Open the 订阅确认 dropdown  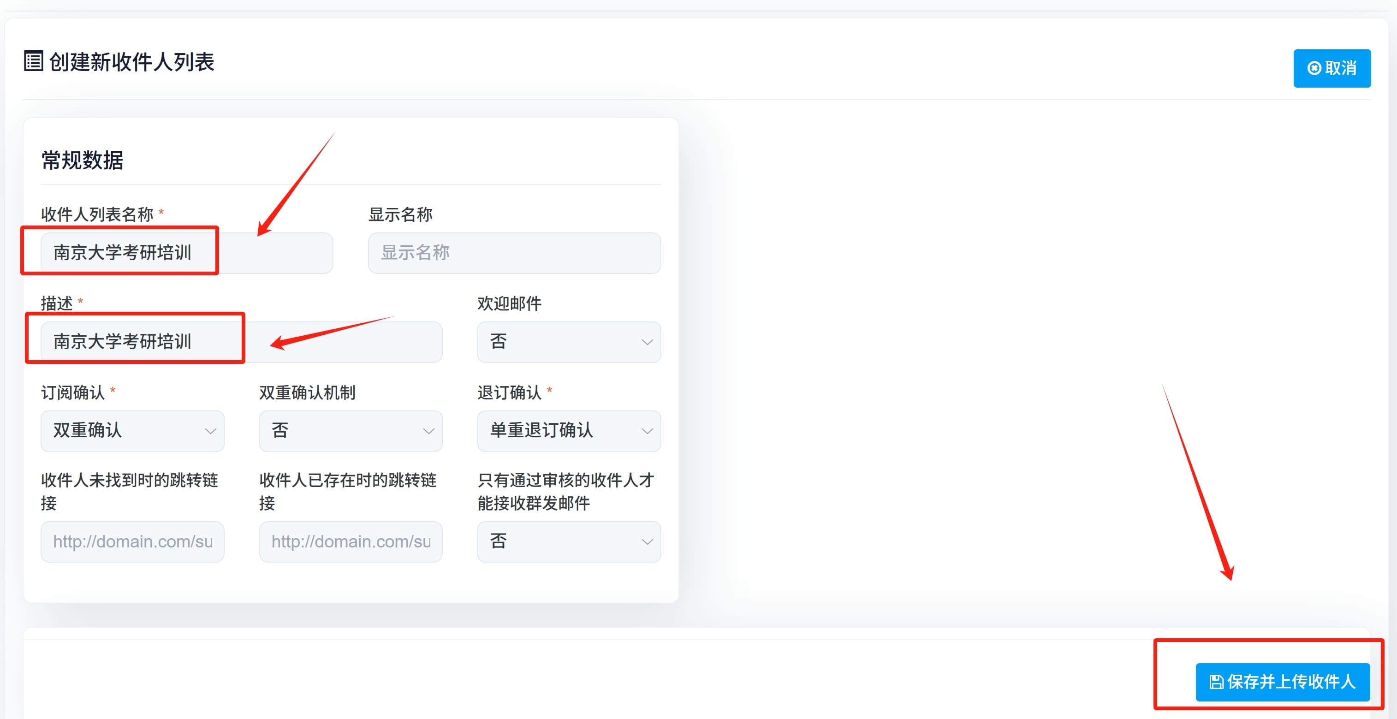(x=132, y=431)
